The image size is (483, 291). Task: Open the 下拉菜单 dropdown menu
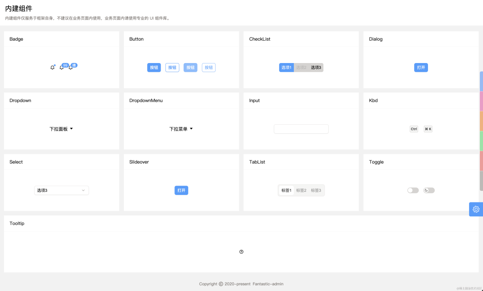point(181,129)
